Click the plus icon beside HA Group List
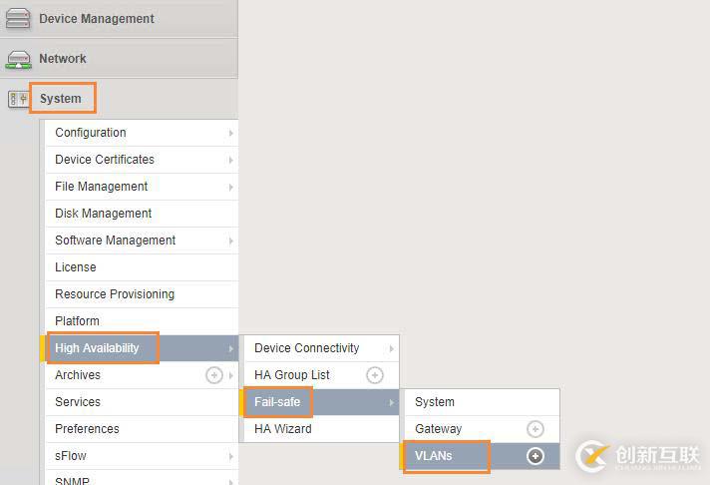 (375, 375)
